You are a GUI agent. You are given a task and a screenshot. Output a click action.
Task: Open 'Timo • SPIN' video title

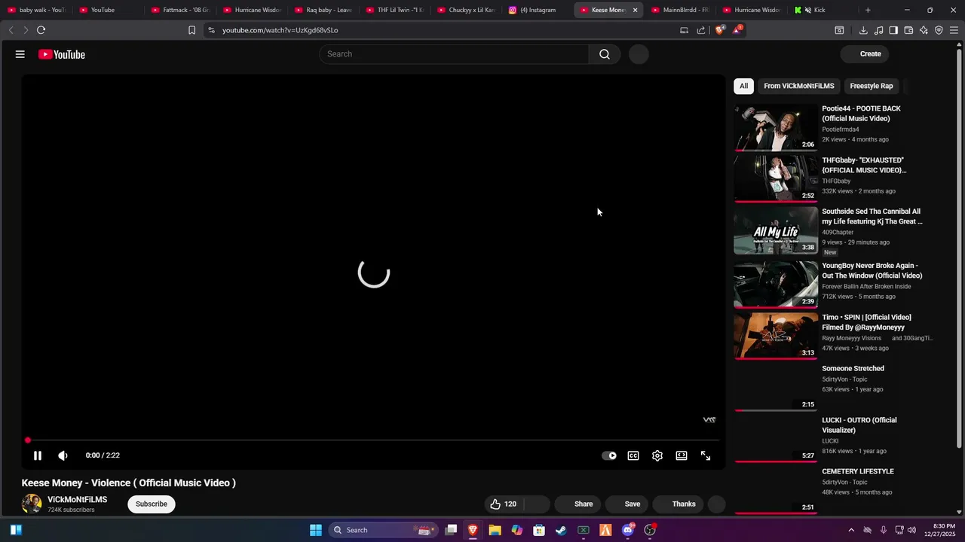point(866,322)
